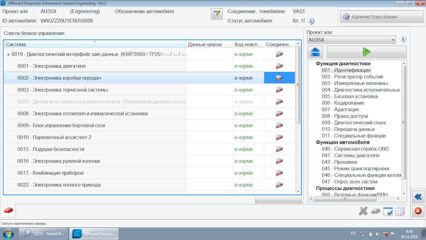The height and width of the screenshot is (240, 426).
Task: Click the blue control unit home icon
Action: [x=315, y=52]
